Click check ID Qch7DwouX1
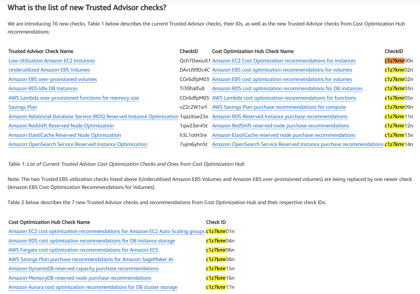 (x=195, y=61)
